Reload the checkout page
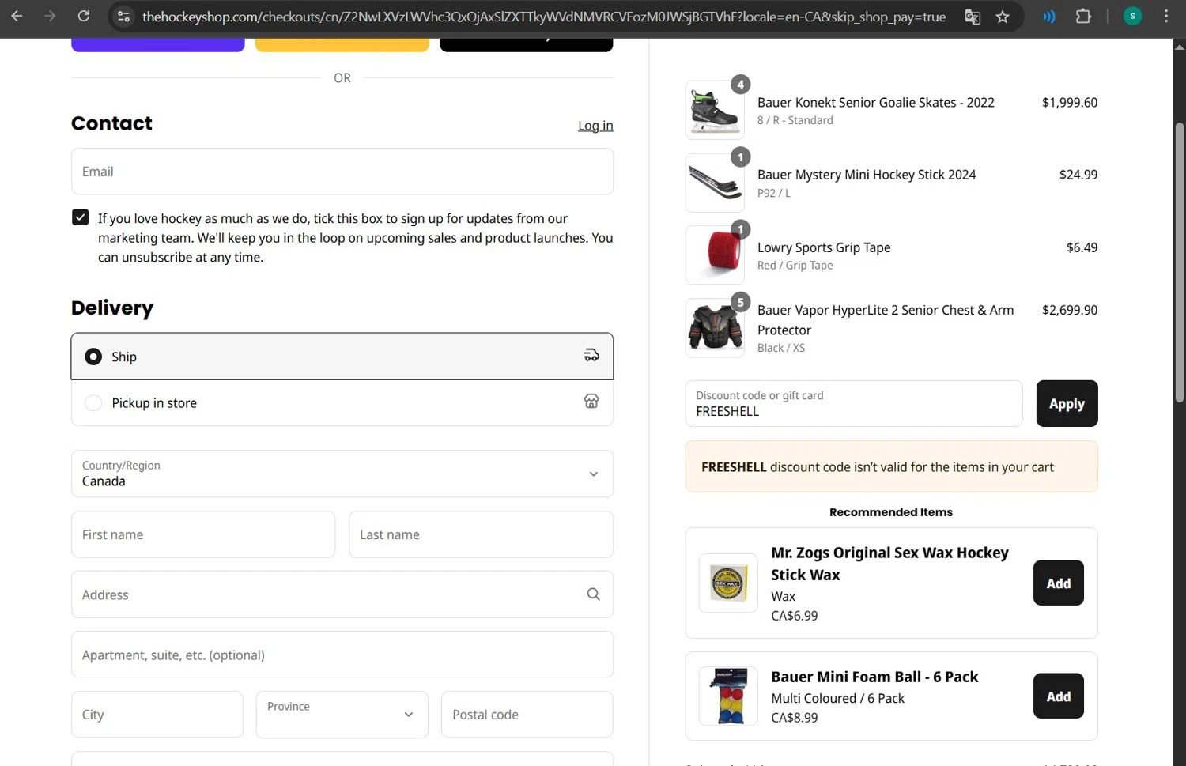The height and width of the screenshot is (766, 1186). (84, 16)
